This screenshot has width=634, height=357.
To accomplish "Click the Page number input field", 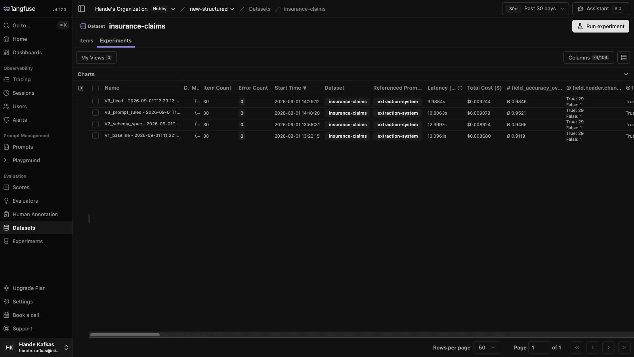I will tap(539, 347).
